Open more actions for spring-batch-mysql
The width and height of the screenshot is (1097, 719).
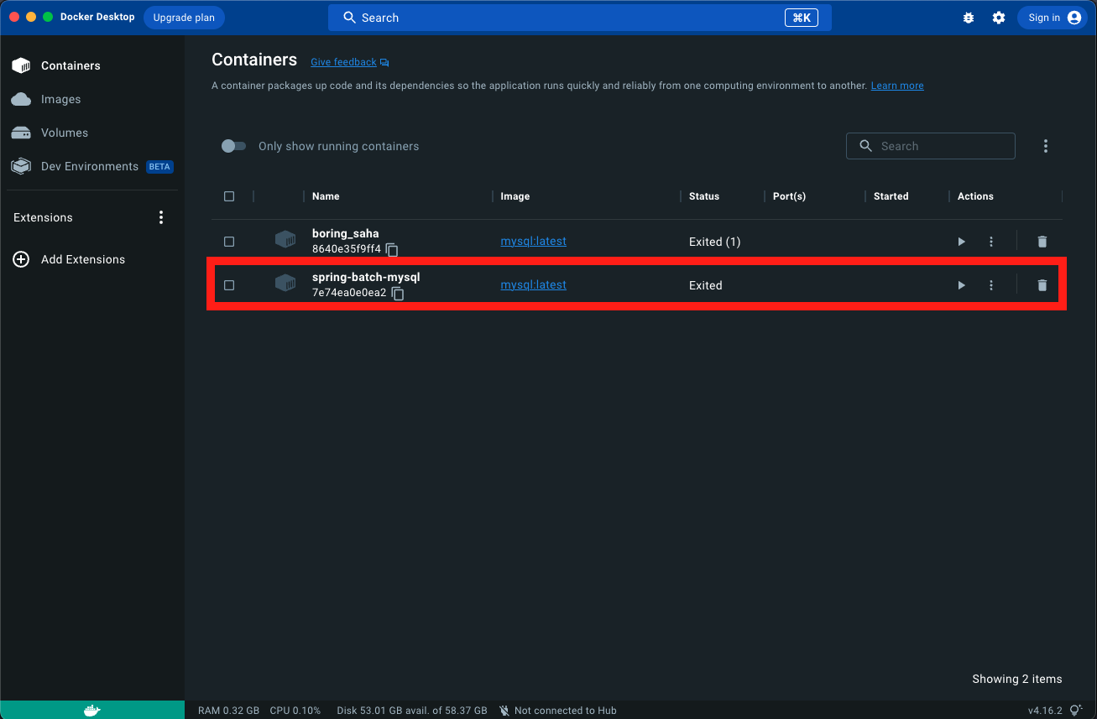tap(991, 285)
